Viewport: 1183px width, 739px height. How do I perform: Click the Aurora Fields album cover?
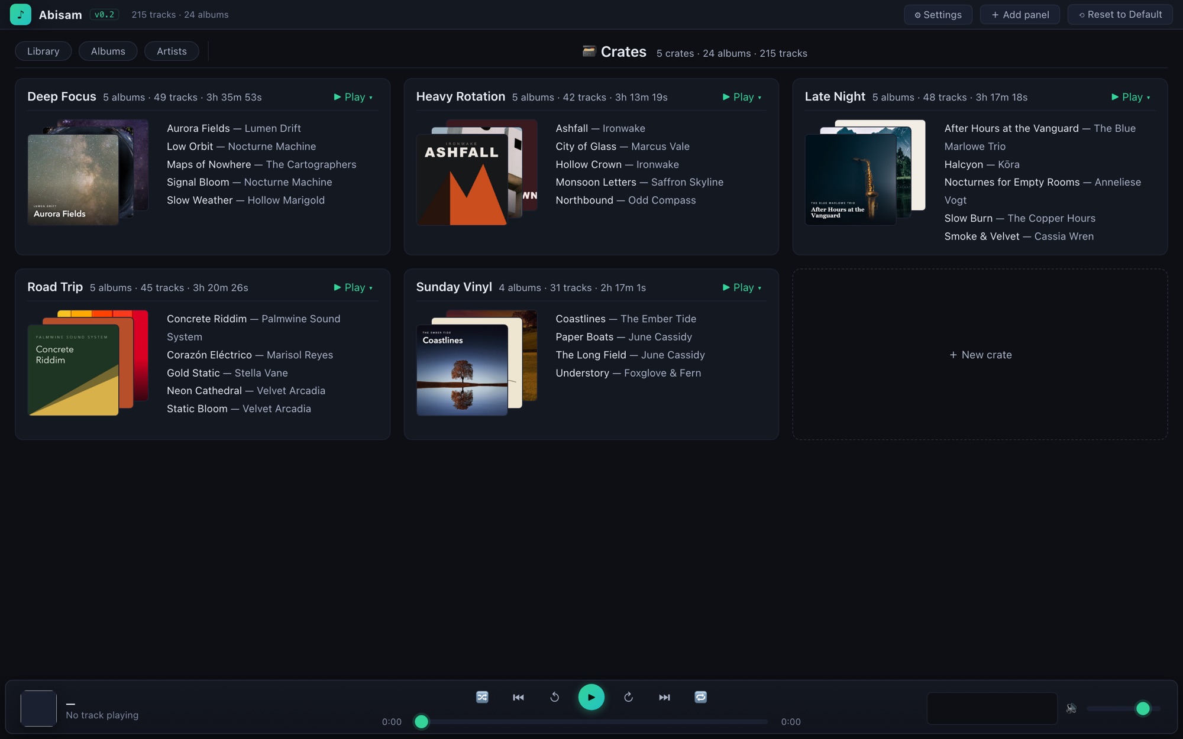click(73, 180)
